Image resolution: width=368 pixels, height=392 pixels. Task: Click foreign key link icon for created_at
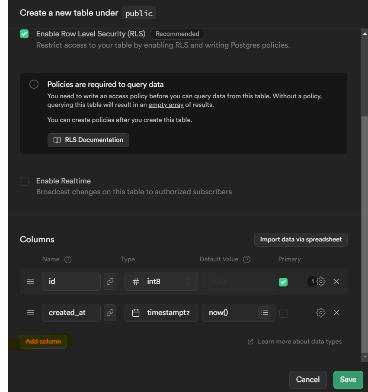pyautogui.click(x=110, y=313)
